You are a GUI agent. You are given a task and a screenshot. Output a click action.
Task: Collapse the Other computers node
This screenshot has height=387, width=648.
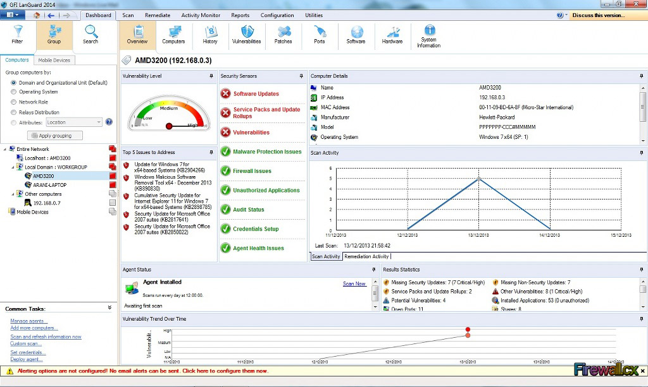pyautogui.click(x=13, y=194)
